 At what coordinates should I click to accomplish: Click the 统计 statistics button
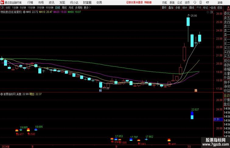(185, 8)
